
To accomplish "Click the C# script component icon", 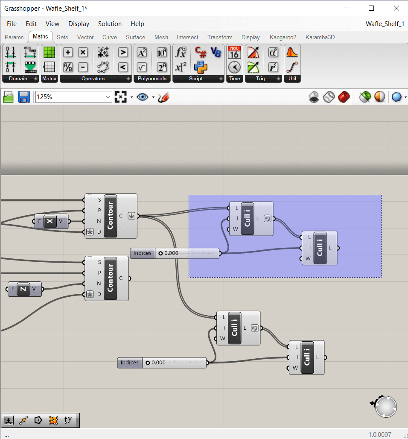I will point(201,53).
